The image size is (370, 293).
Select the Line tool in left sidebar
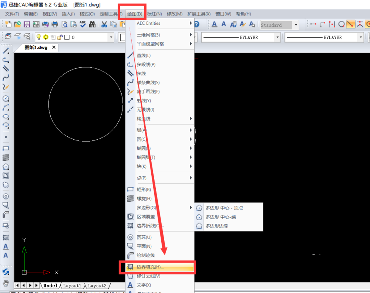(6, 51)
